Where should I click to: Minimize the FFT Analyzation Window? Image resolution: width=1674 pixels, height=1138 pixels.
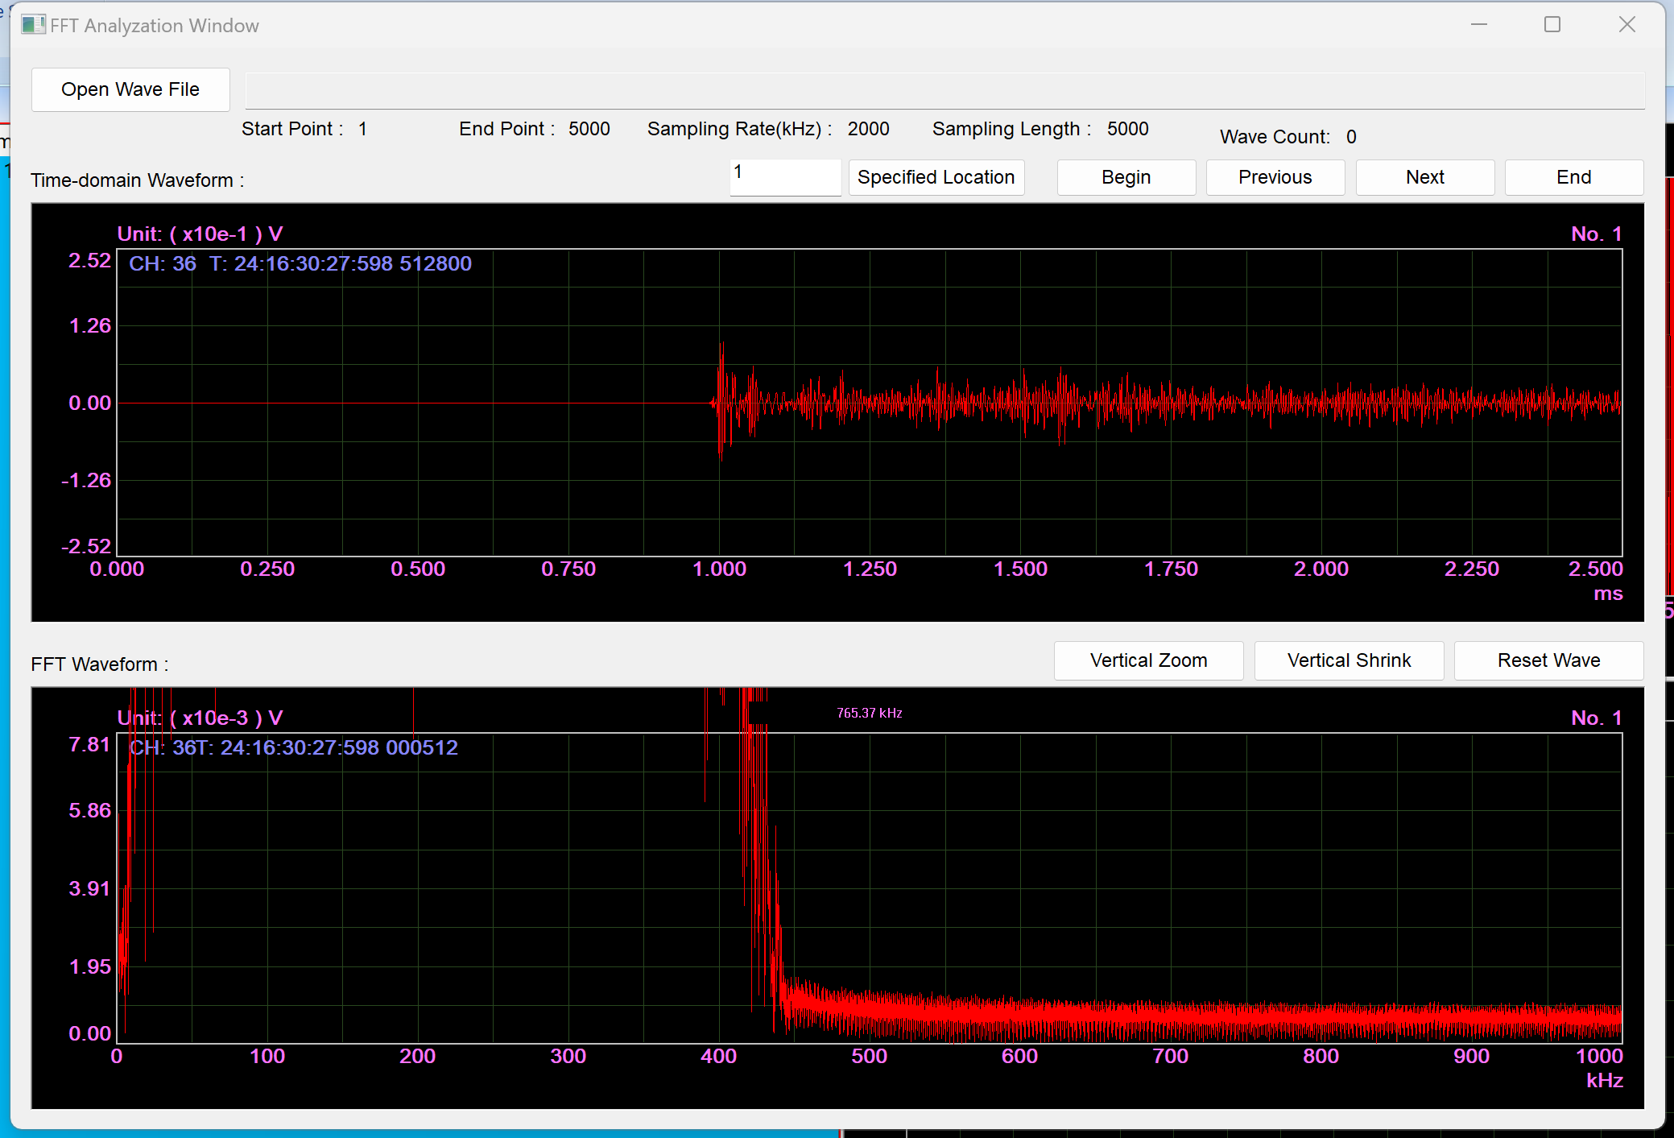click(x=1479, y=25)
